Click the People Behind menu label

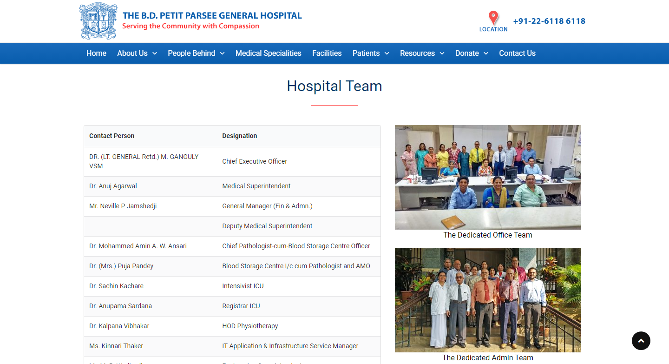(191, 53)
